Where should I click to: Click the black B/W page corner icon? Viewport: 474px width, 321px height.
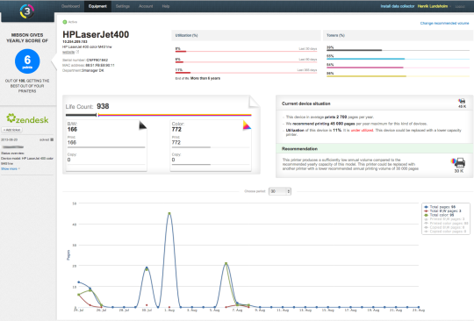[143, 125]
